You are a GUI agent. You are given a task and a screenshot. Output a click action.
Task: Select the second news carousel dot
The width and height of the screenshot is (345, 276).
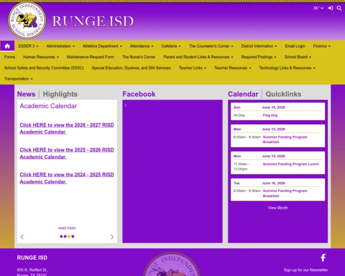point(65,236)
